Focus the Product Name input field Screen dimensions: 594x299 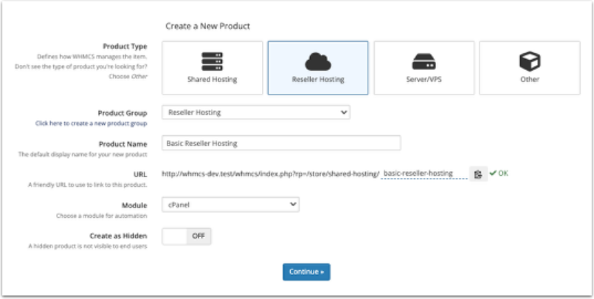tap(281, 143)
